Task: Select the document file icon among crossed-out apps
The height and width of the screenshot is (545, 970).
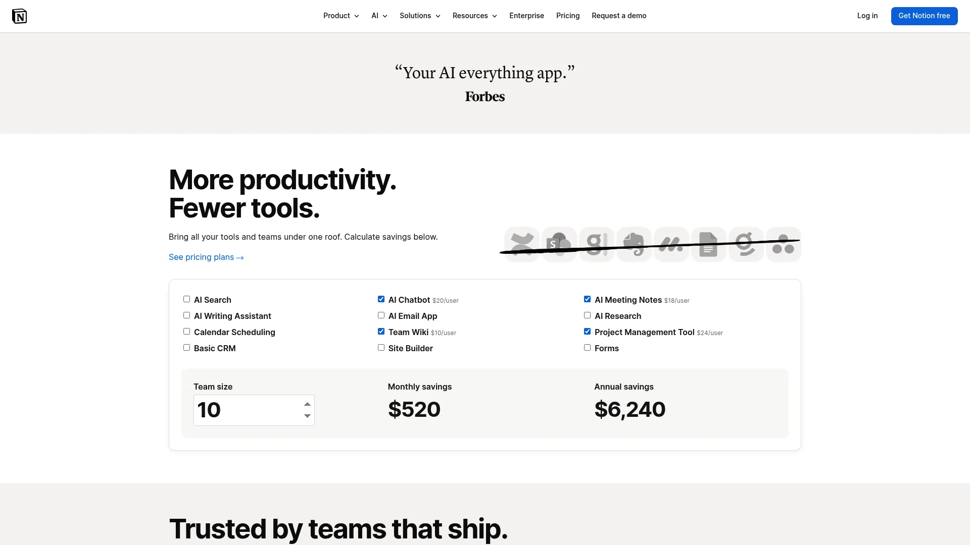Action: click(x=709, y=244)
